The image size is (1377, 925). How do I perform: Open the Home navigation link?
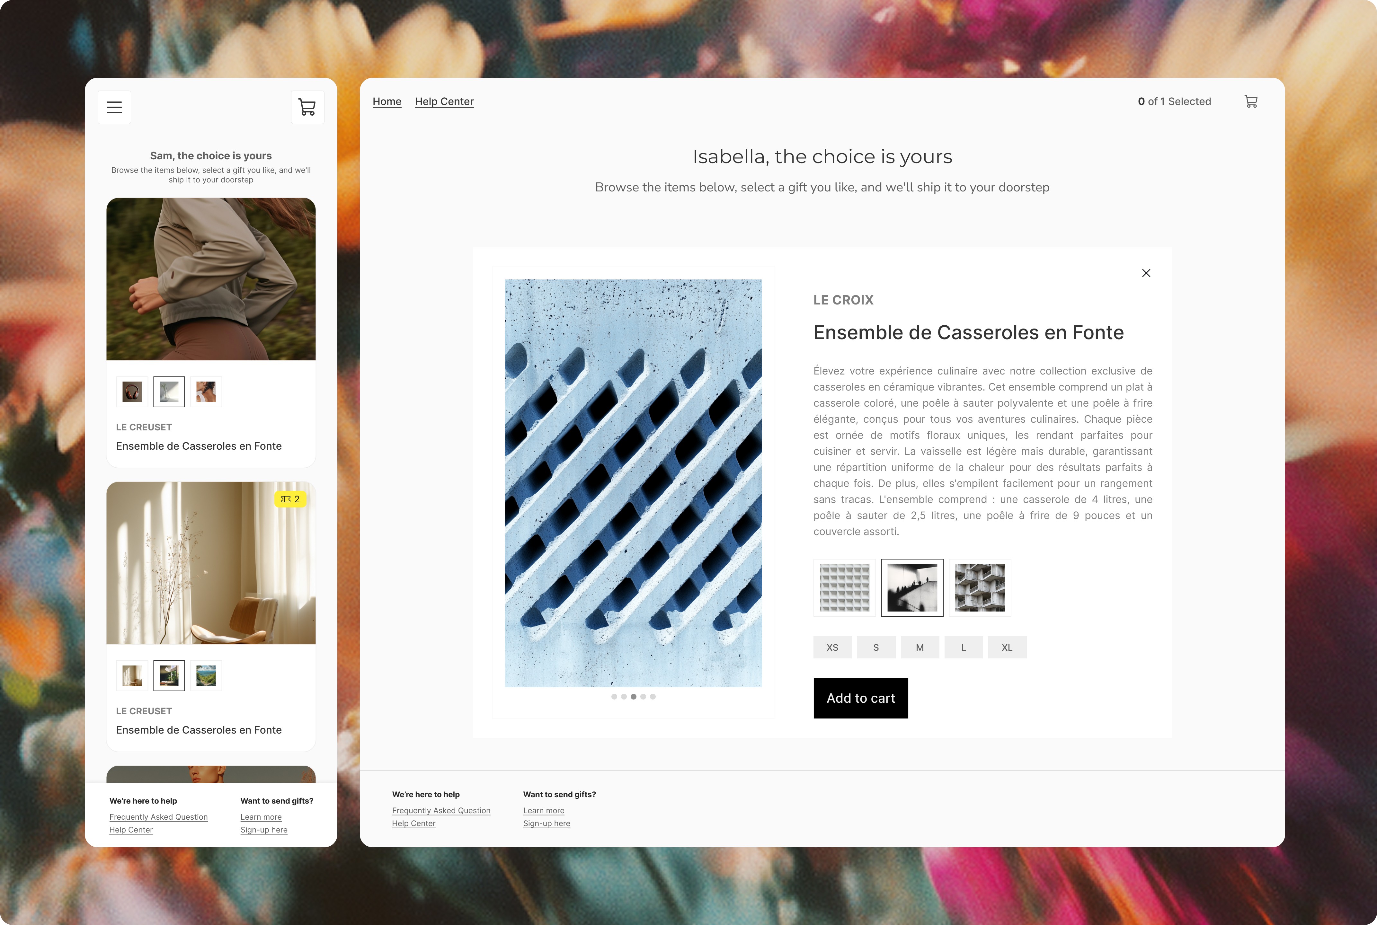point(387,101)
